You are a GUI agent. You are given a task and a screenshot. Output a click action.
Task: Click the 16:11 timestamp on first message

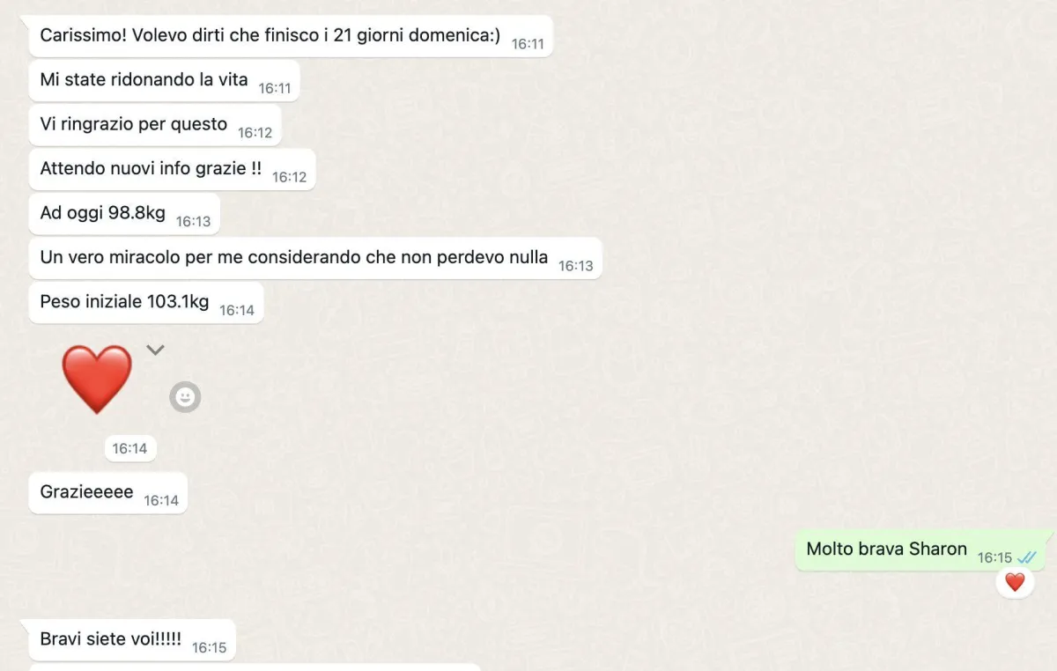[x=528, y=43]
